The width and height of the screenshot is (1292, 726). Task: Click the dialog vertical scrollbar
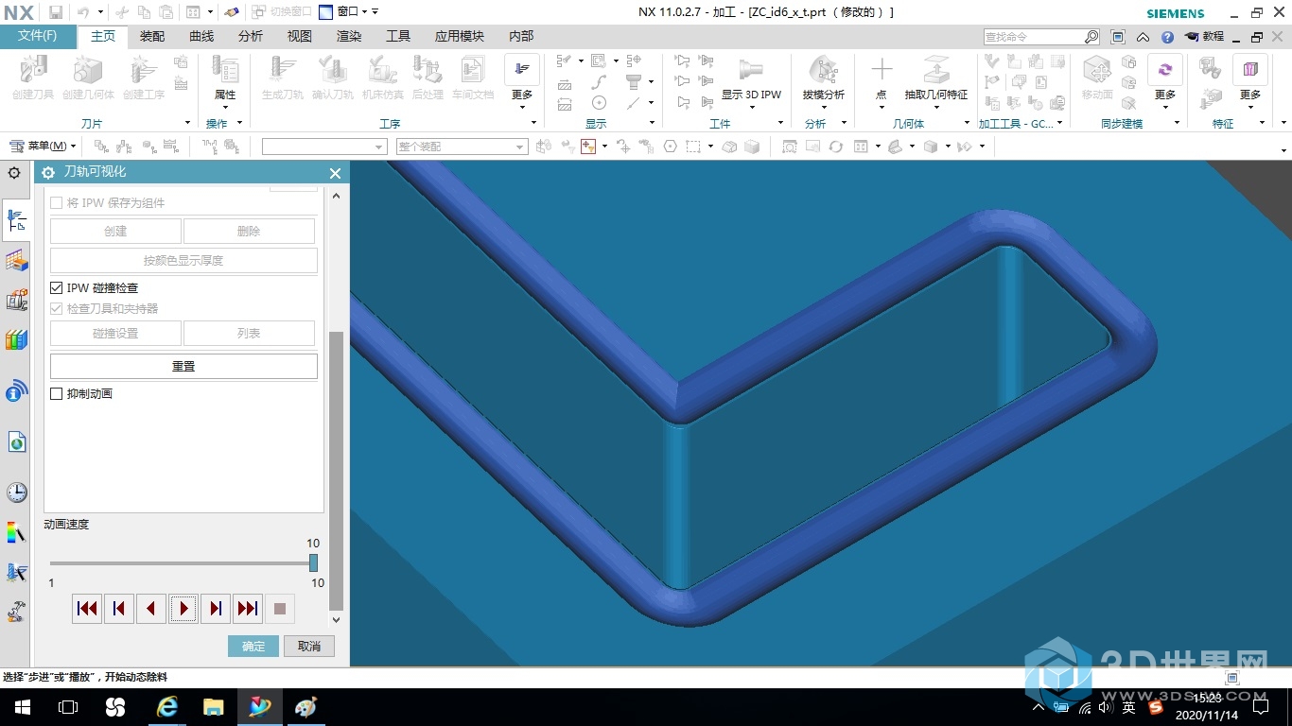point(336,471)
